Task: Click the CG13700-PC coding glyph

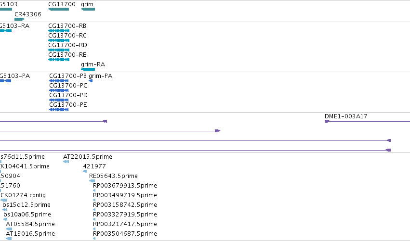Action: point(59,90)
